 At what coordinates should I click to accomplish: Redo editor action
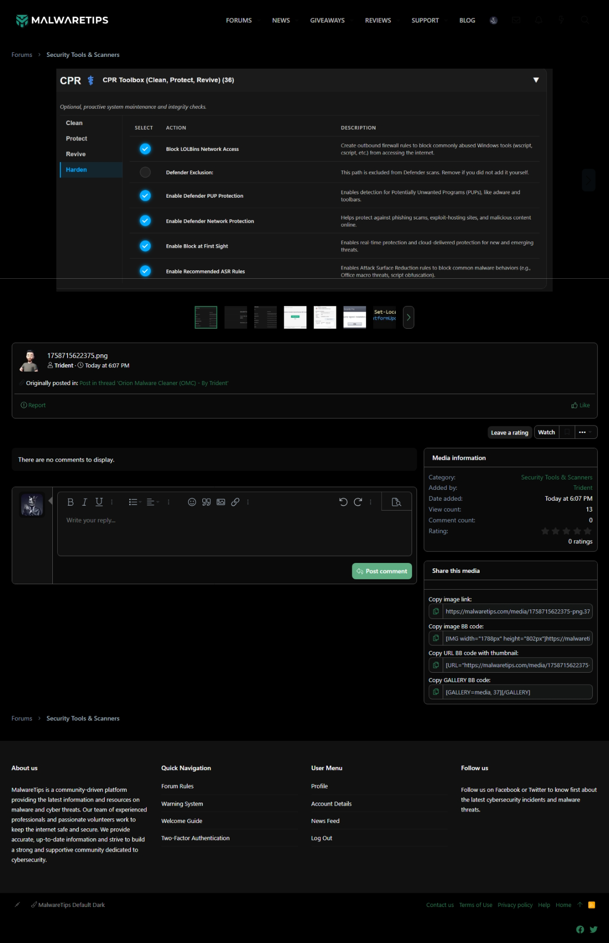[358, 502]
